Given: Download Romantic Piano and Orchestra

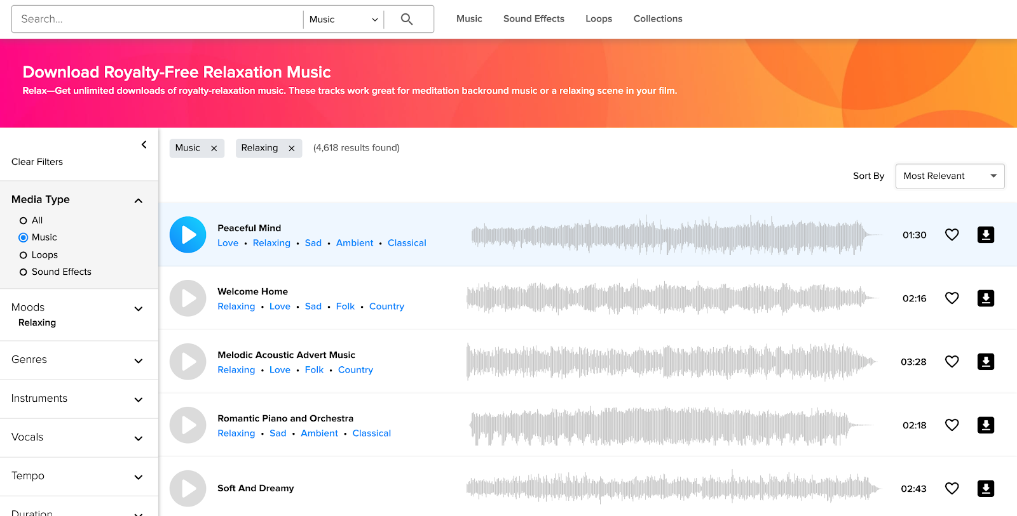Looking at the screenshot, I should (986, 425).
